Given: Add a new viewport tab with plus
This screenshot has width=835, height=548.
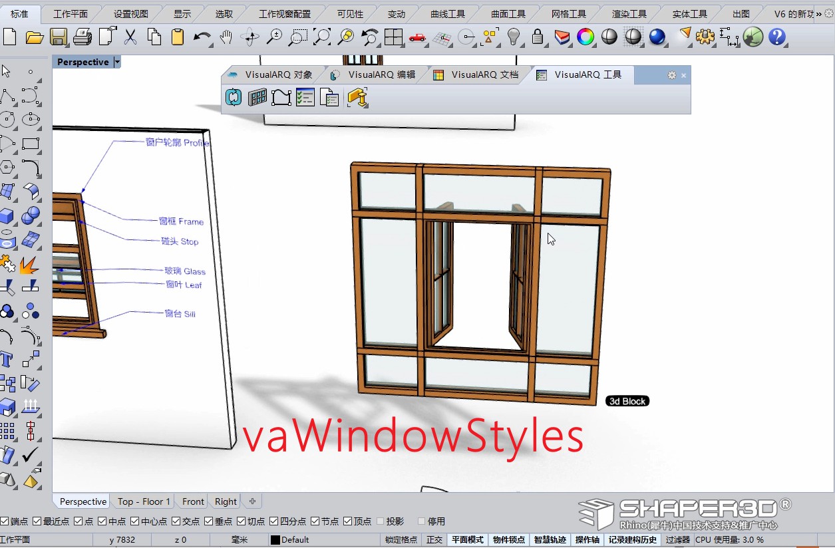Looking at the screenshot, I should [x=252, y=501].
